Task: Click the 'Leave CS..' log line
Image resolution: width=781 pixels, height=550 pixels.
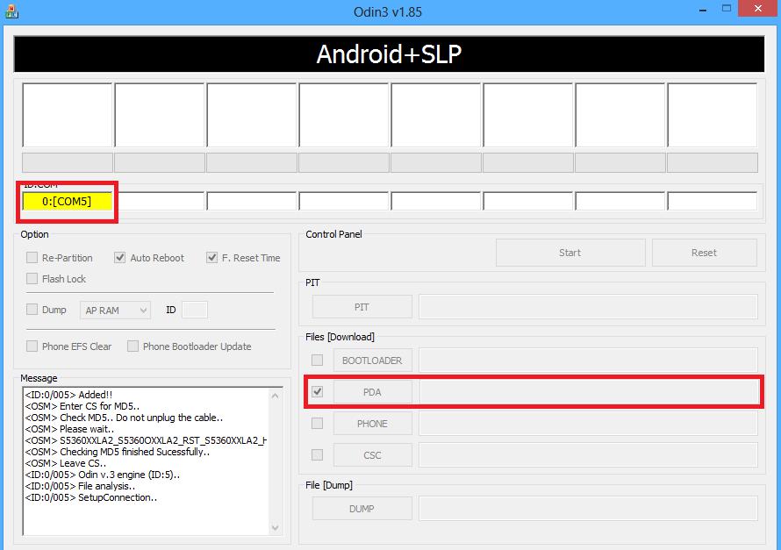Action: pos(65,463)
